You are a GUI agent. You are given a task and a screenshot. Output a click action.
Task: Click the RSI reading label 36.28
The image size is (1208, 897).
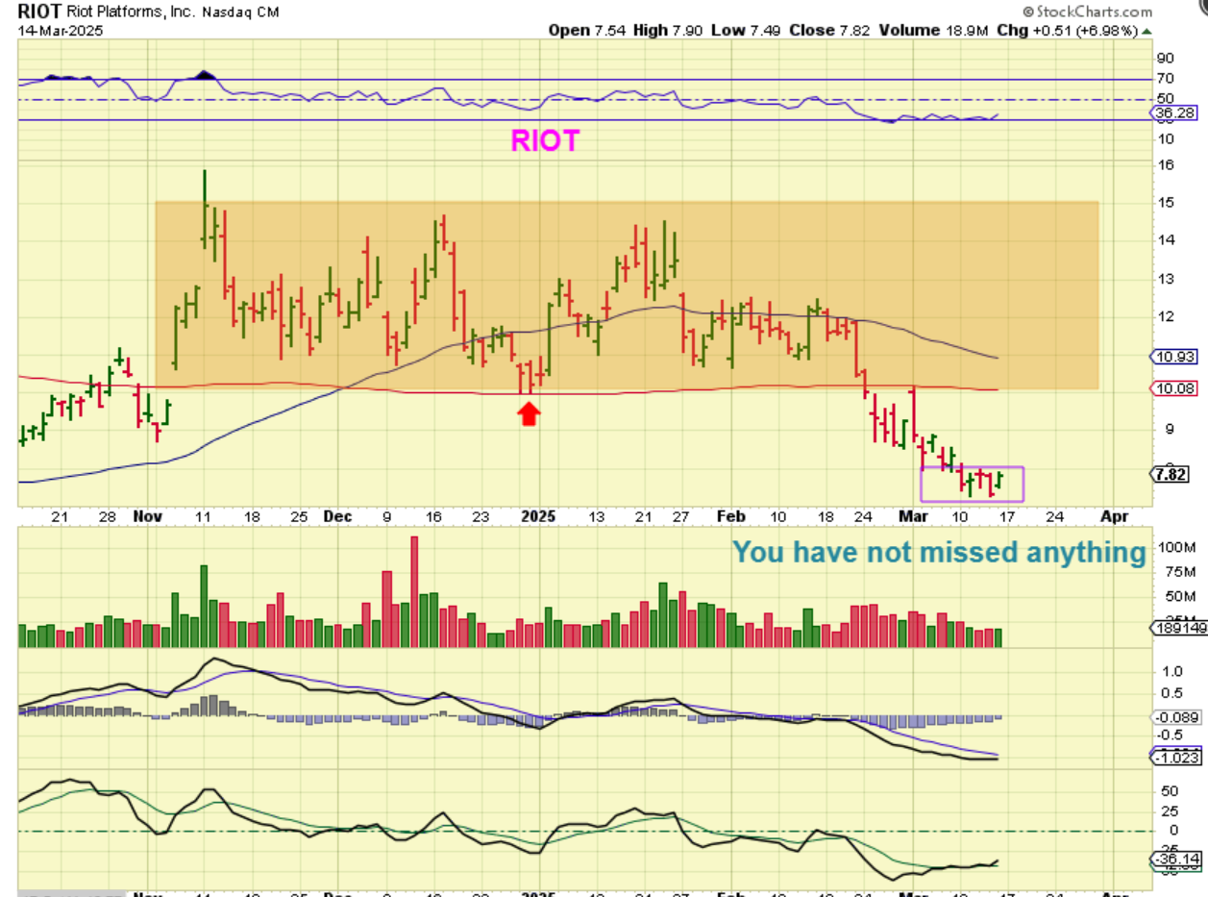1172,112
